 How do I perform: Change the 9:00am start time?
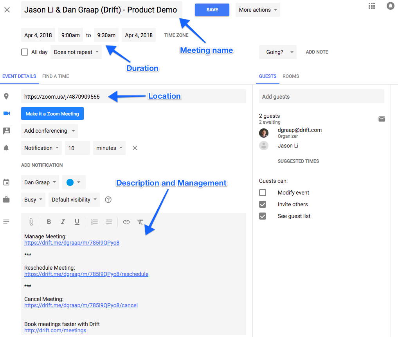click(x=70, y=35)
